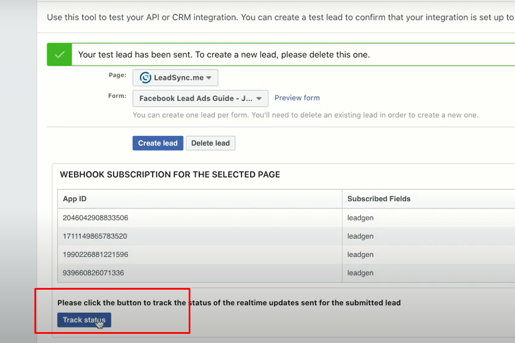Click the LeadSync.me logo icon
The width and height of the screenshot is (515, 343).
coord(145,77)
